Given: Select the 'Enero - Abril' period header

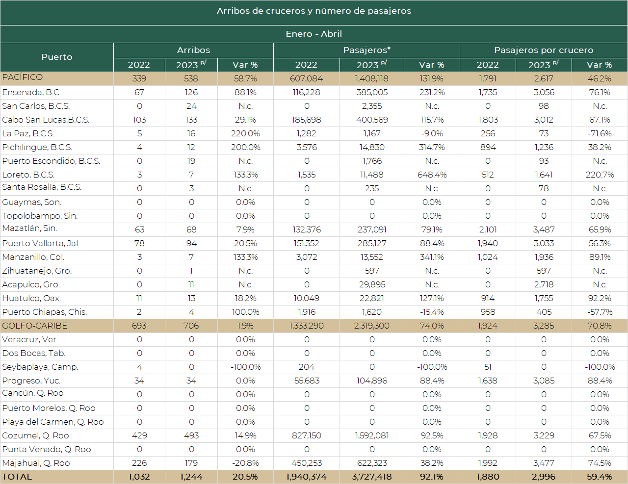Looking at the screenshot, I should click(x=314, y=34).
